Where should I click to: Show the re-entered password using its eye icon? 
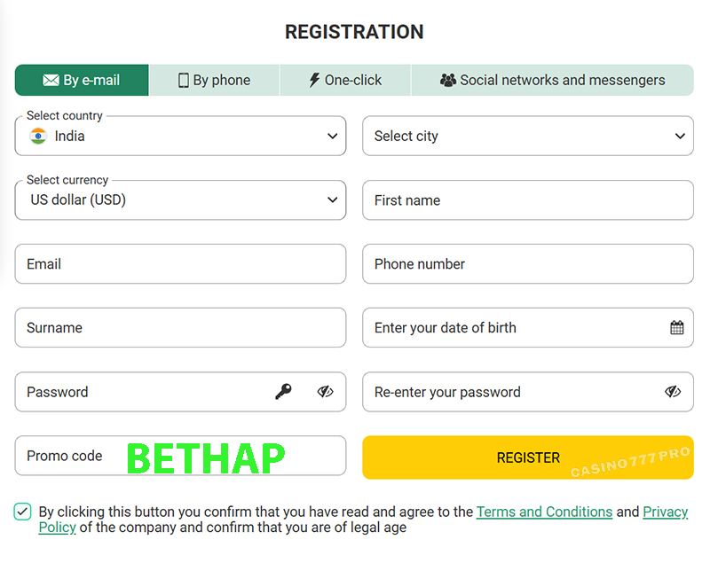[x=673, y=392]
